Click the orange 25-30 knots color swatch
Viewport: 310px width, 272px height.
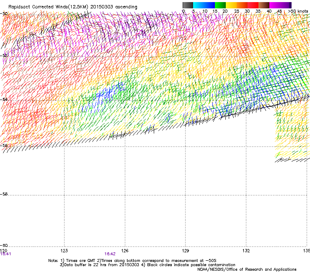coord(242,5)
